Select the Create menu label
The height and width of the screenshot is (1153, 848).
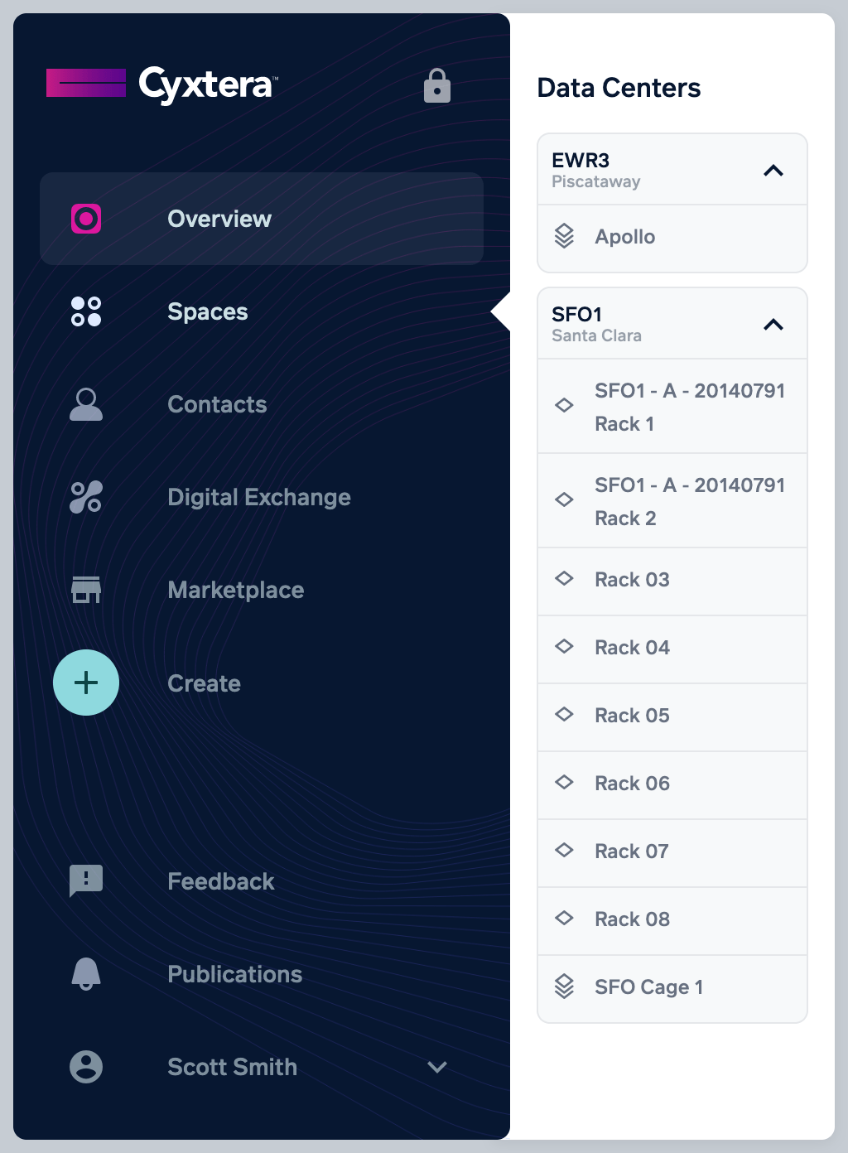[x=205, y=683]
